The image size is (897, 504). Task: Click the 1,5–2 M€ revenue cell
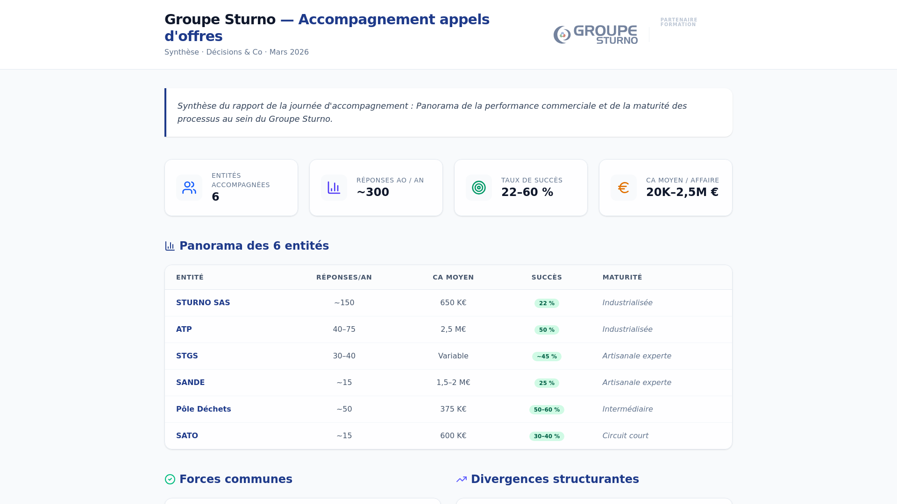click(x=453, y=383)
